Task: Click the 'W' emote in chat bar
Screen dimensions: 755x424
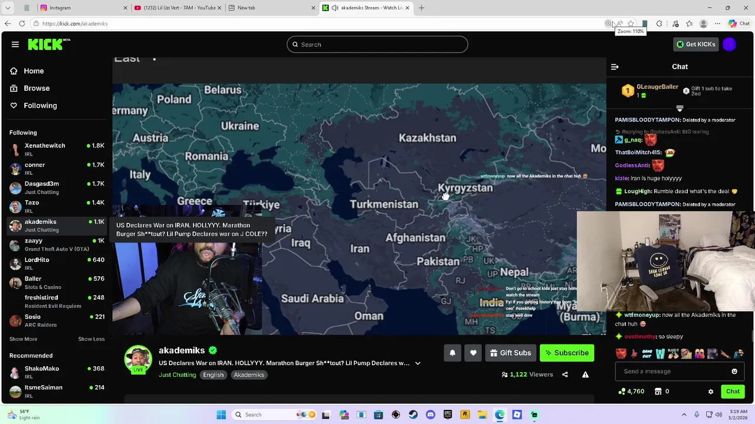Action: 660,354
